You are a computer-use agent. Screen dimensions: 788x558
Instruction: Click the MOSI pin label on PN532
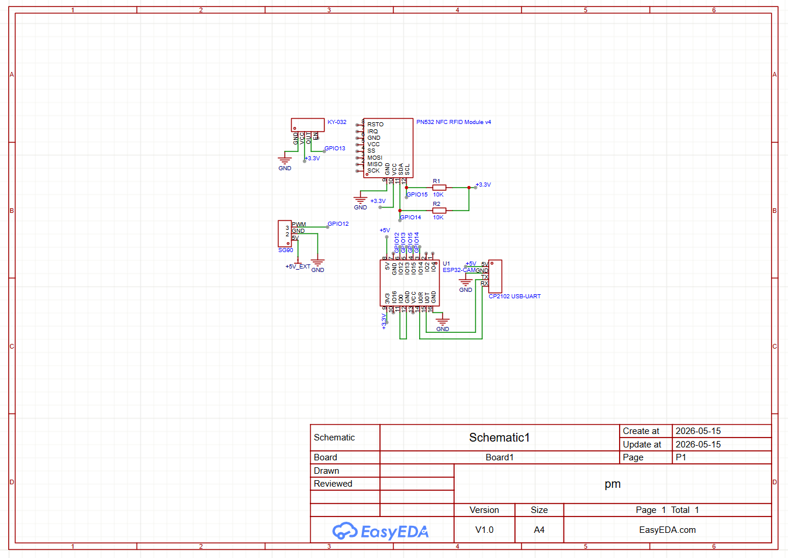(375, 158)
